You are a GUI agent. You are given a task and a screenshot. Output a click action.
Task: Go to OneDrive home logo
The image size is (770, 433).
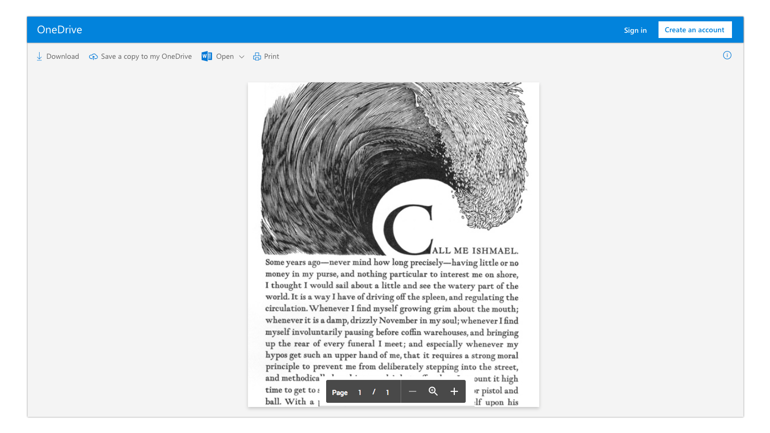[59, 30]
